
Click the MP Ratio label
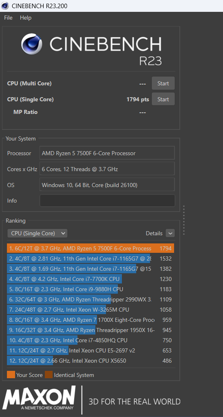[26, 112]
